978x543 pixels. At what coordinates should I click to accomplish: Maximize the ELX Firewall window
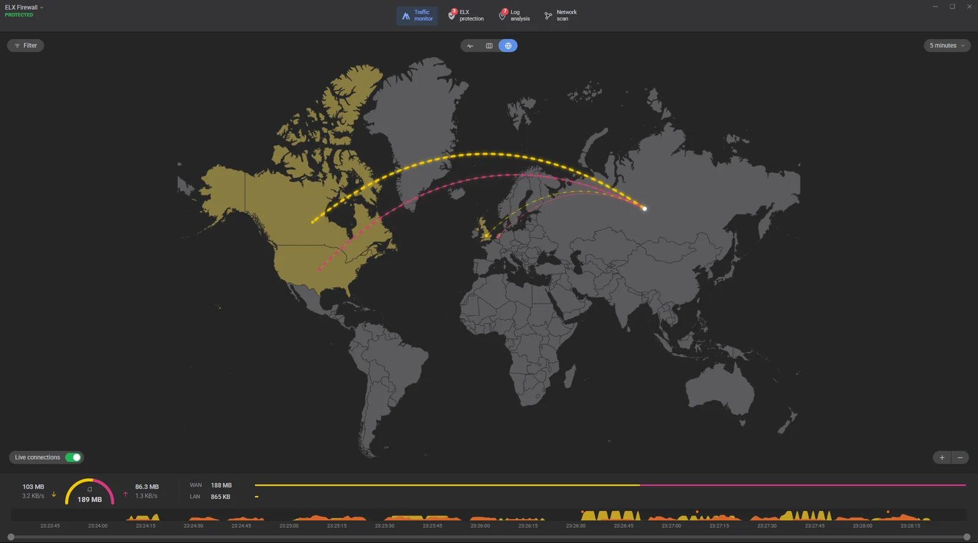[952, 7]
